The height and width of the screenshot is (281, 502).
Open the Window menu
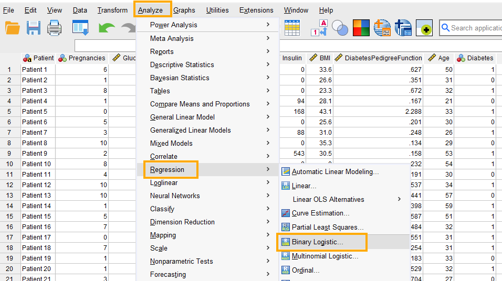click(x=296, y=10)
